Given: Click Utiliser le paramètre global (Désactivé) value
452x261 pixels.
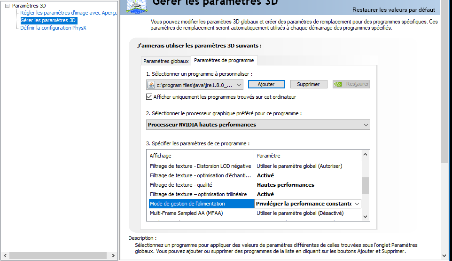Looking at the screenshot, I should click(x=300, y=213).
